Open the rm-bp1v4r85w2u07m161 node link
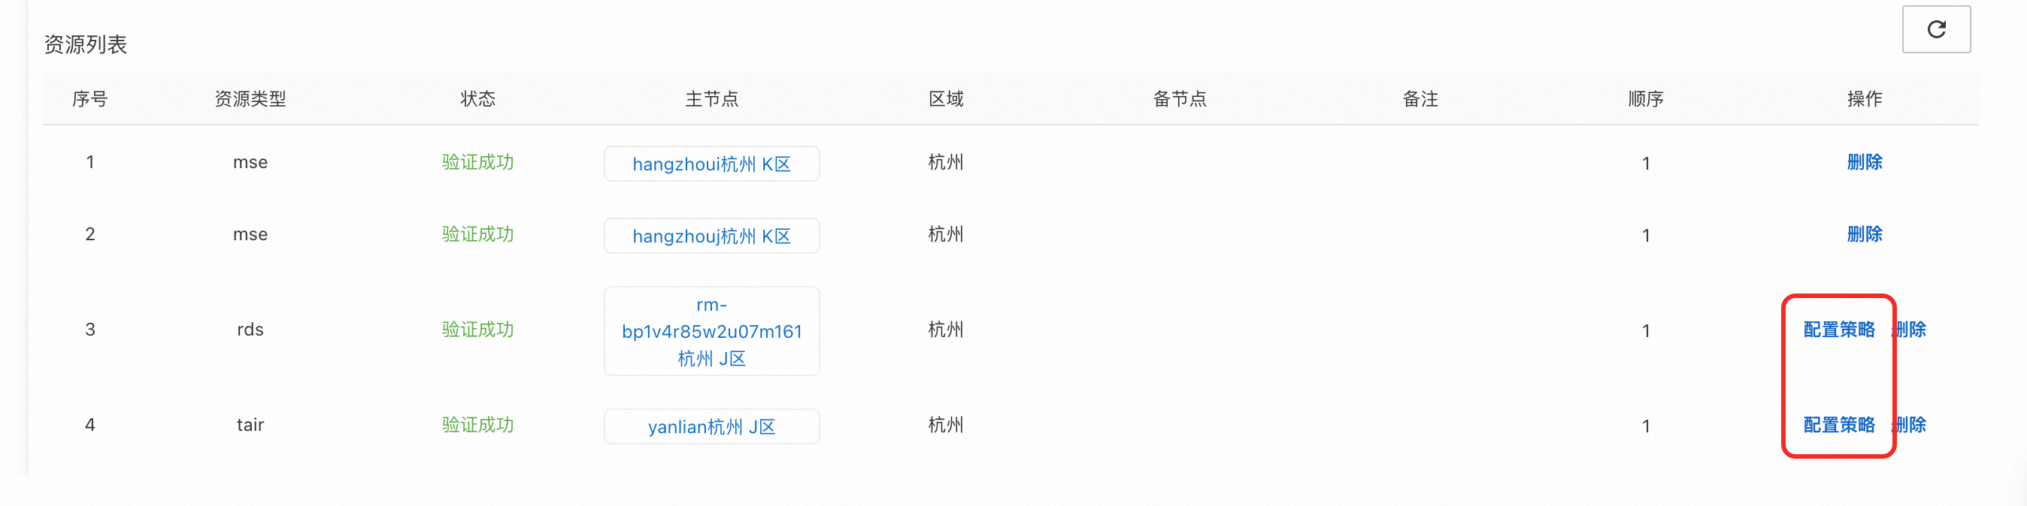This screenshot has width=2027, height=506. (711, 331)
